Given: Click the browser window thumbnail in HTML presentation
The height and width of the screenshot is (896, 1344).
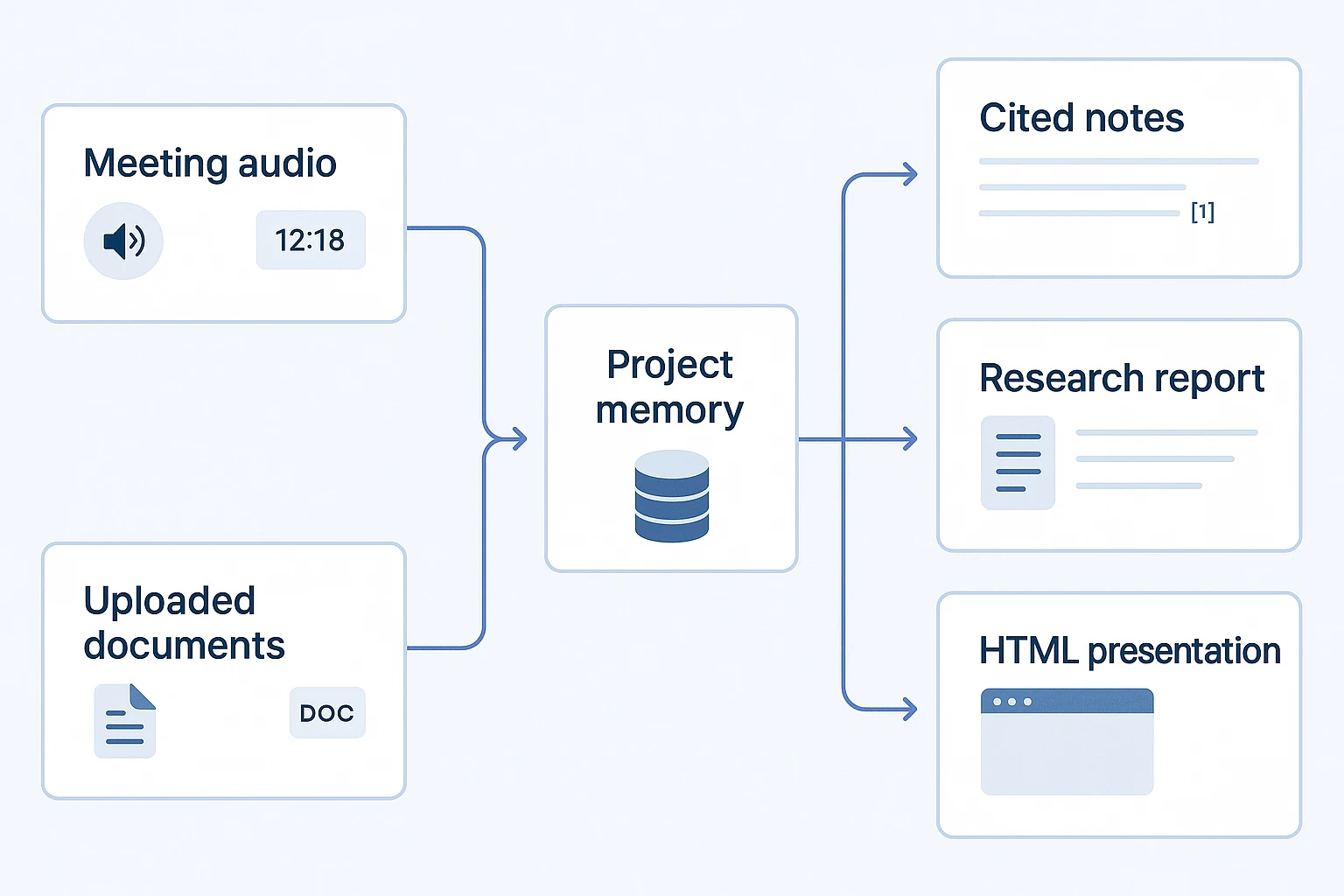Looking at the screenshot, I should pyautogui.click(x=1067, y=742).
